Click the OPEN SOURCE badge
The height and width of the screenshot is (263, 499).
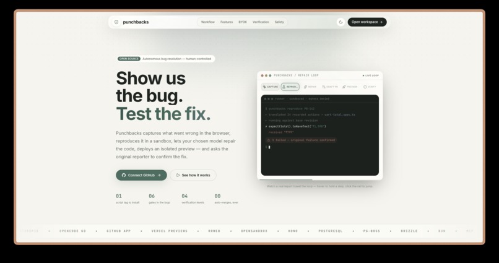pyautogui.click(x=129, y=59)
